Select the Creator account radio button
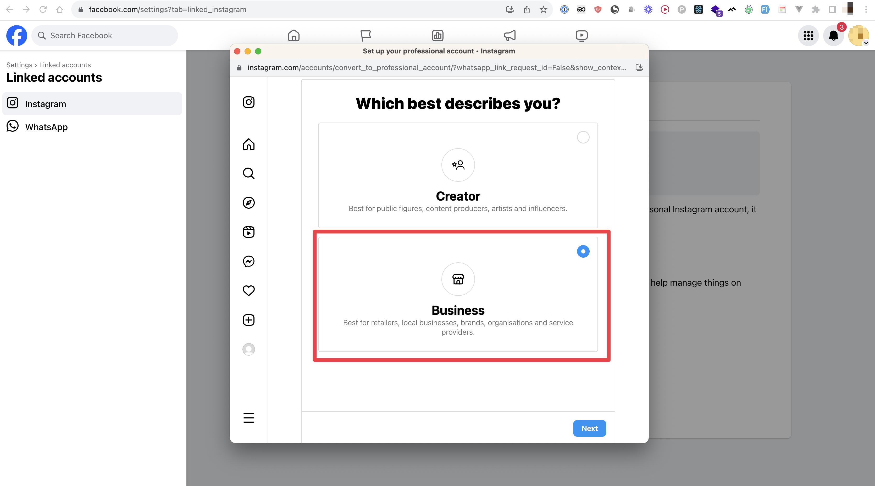875x486 pixels. 583,136
